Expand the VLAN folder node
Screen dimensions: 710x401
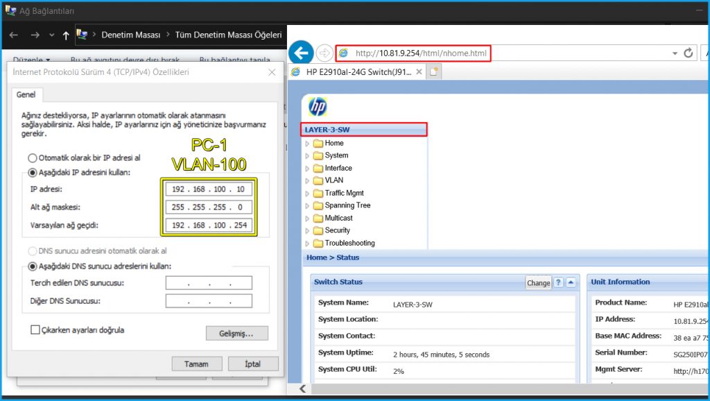click(x=307, y=181)
